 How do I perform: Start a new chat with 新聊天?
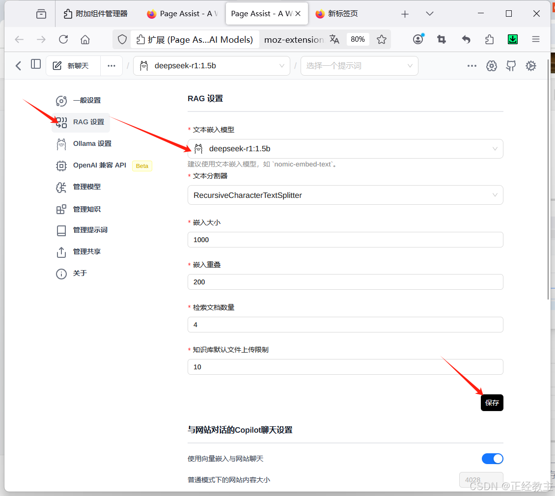click(73, 66)
